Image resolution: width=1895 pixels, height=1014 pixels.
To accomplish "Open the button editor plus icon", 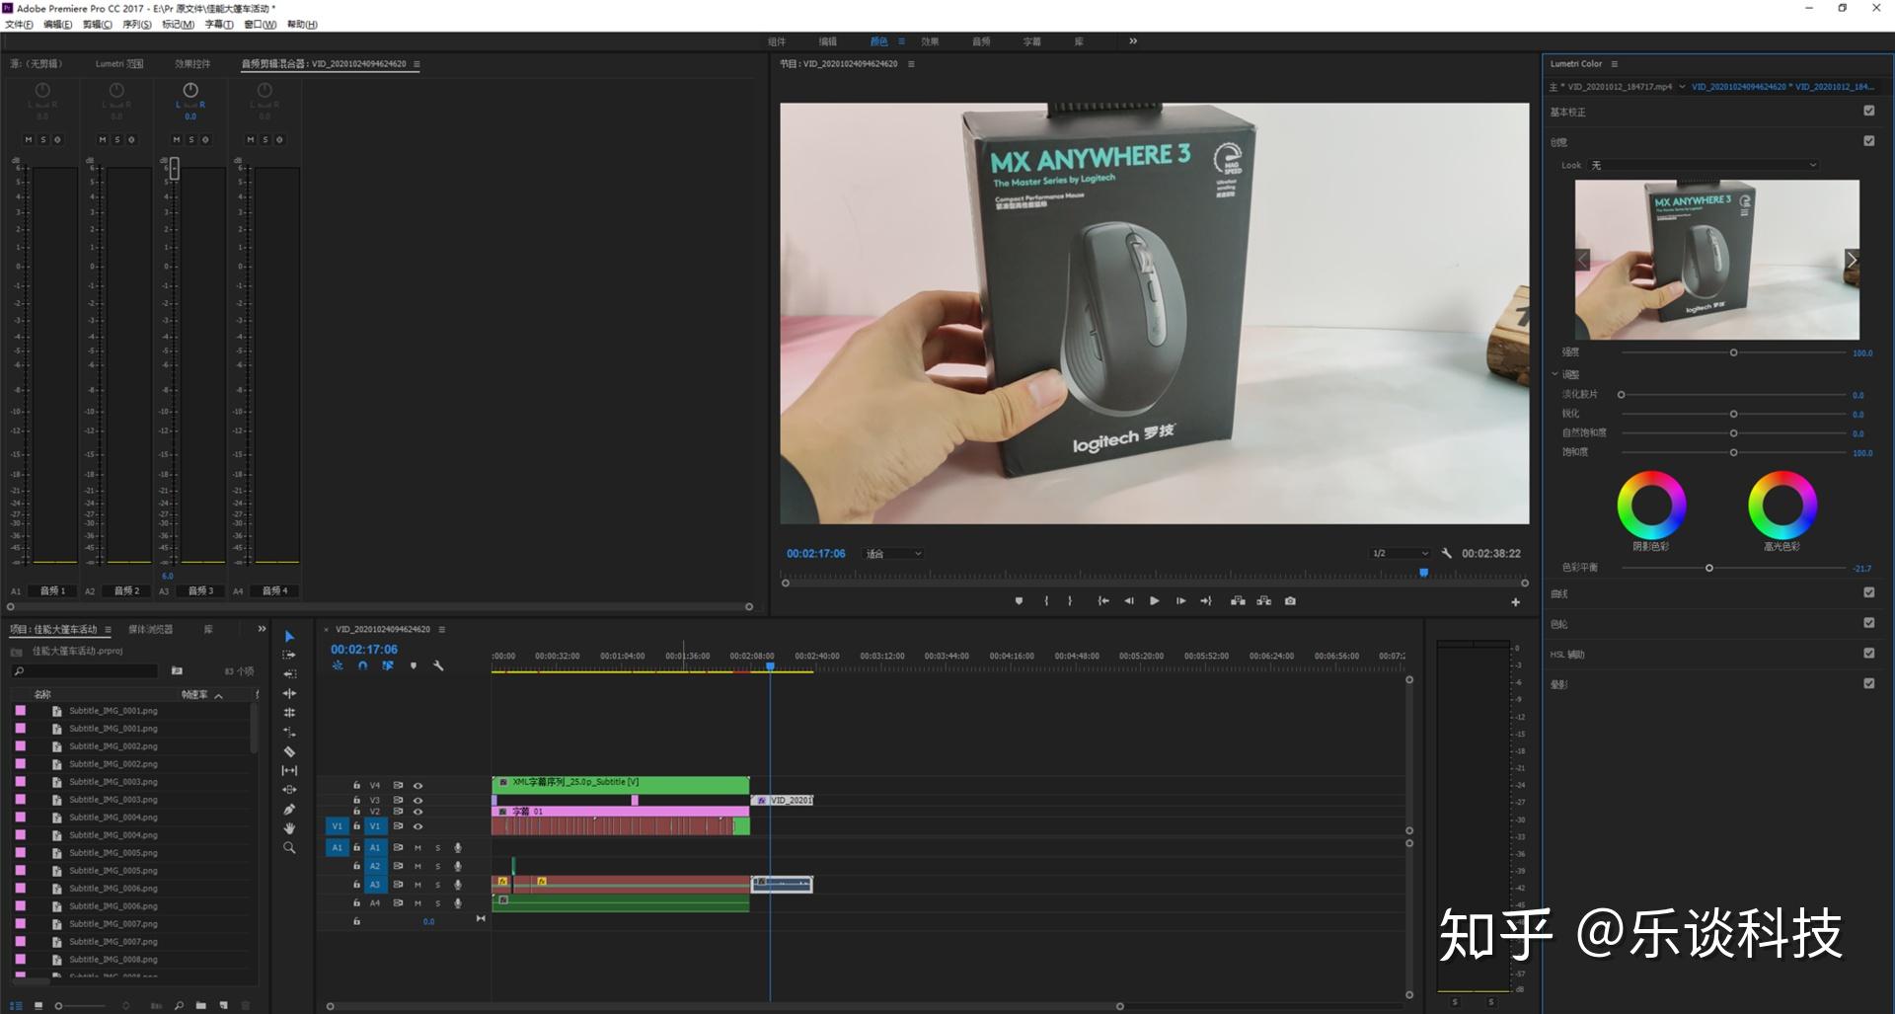I will (x=1516, y=602).
